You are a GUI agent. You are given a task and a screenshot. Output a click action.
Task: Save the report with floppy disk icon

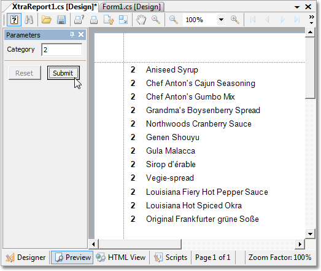pyautogui.click(x=61, y=20)
